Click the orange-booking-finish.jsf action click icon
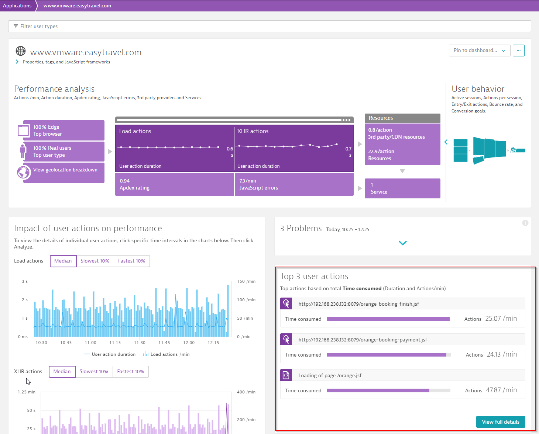The image size is (539, 434). [286, 303]
